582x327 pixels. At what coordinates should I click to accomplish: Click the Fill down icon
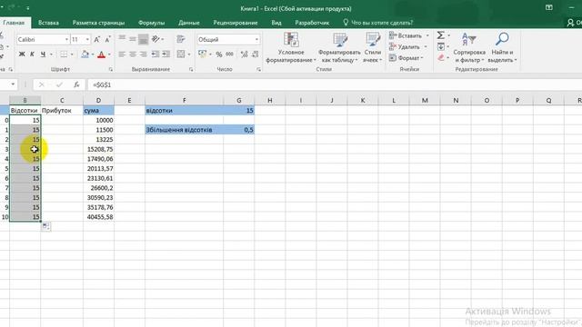point(440,46)
